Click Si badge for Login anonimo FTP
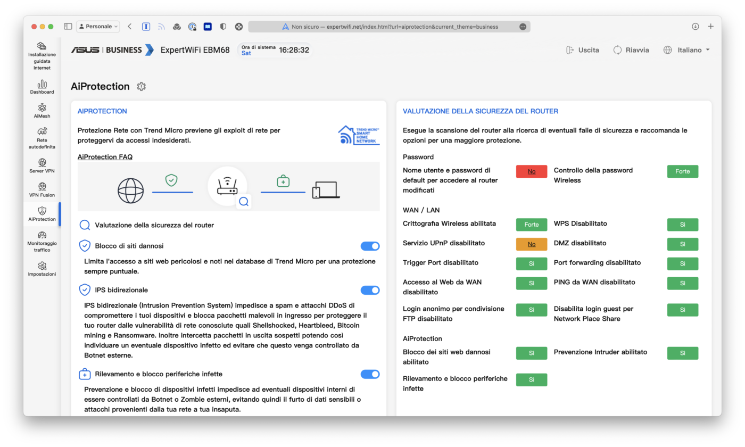Screen dimensions: 745x447 (532, 310)
